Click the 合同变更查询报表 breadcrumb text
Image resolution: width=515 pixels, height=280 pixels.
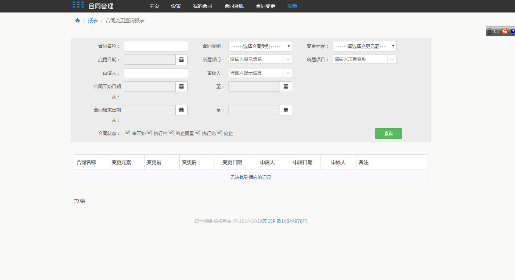point(125,20)
